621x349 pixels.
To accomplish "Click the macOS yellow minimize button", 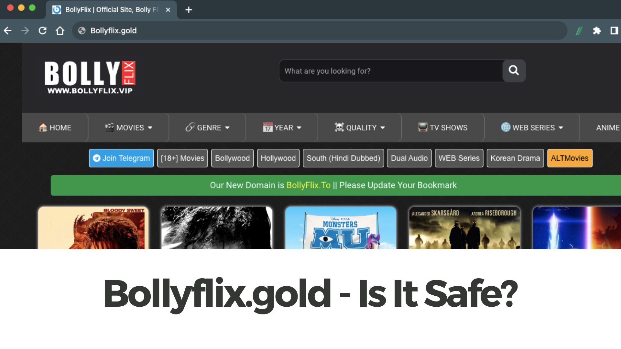I will [x=21, y=8].
